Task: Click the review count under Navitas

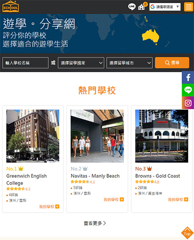Action: 78,188
